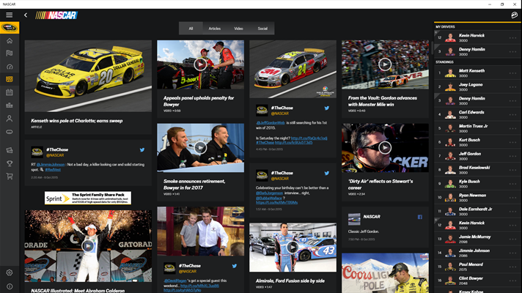Click the #RedVest hashtag link
This screenshot has height=293, width=522.
53,170
